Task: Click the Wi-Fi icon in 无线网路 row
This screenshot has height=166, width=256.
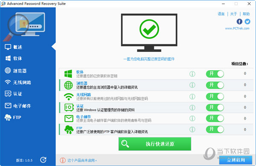Action: tap(69, 97)
